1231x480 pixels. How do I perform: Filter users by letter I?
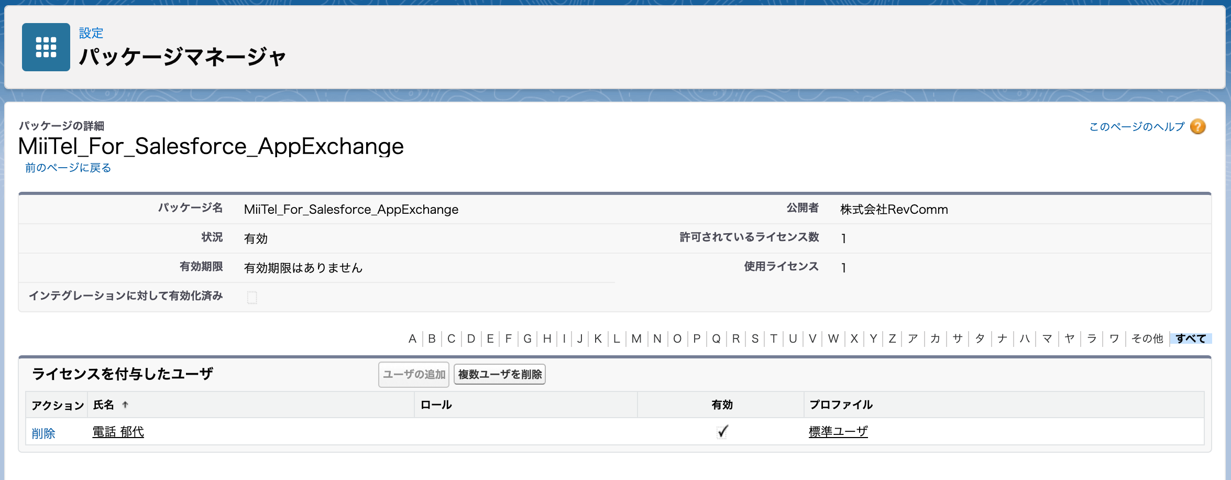pos(564,339)
